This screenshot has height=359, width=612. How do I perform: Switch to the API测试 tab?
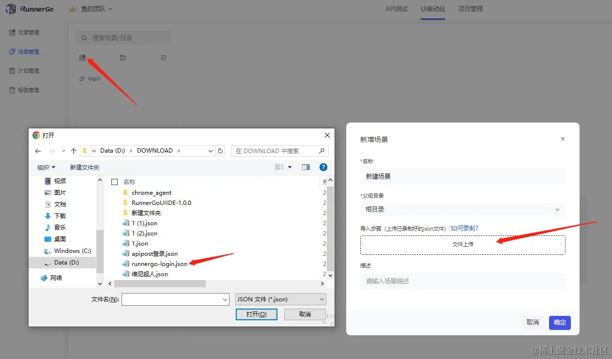[x=397, y=9]
